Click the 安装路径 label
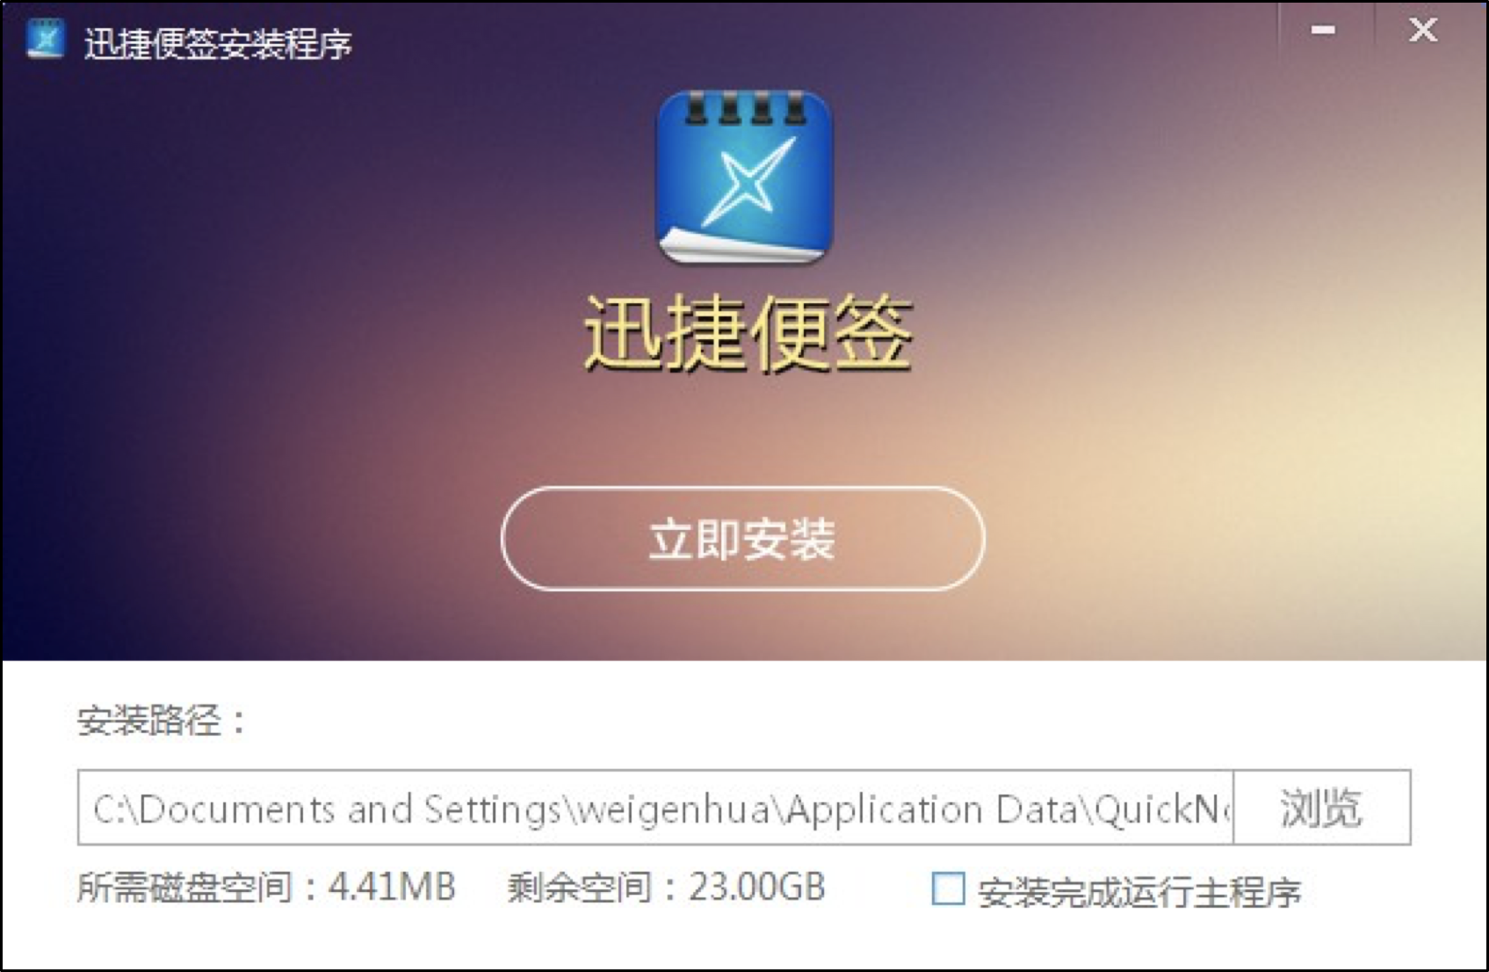The width and height of the screenshot is (1489, 972). tap(162, 721)
